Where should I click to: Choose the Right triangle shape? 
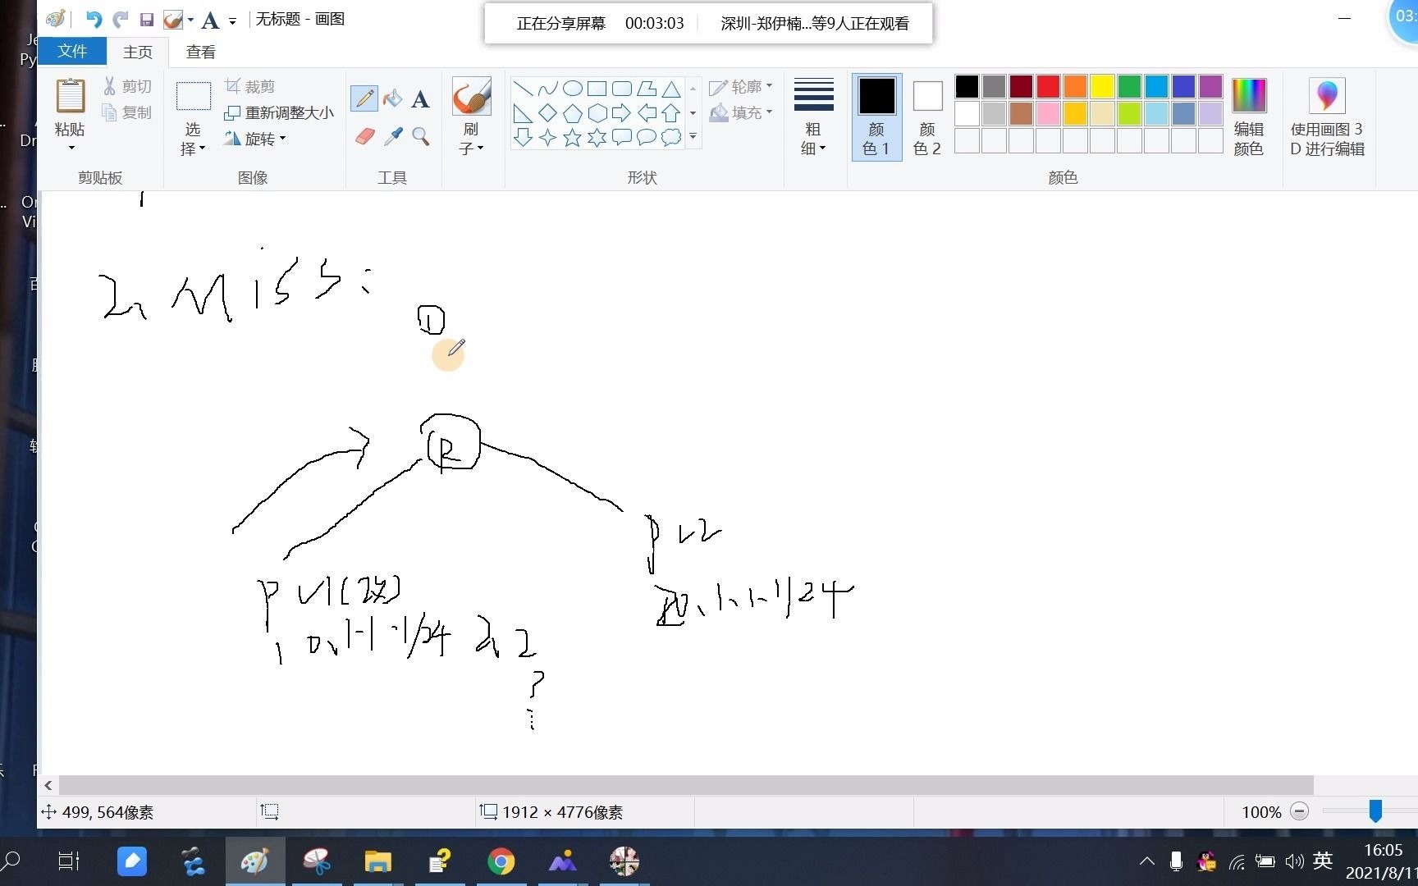coord(523,113)
